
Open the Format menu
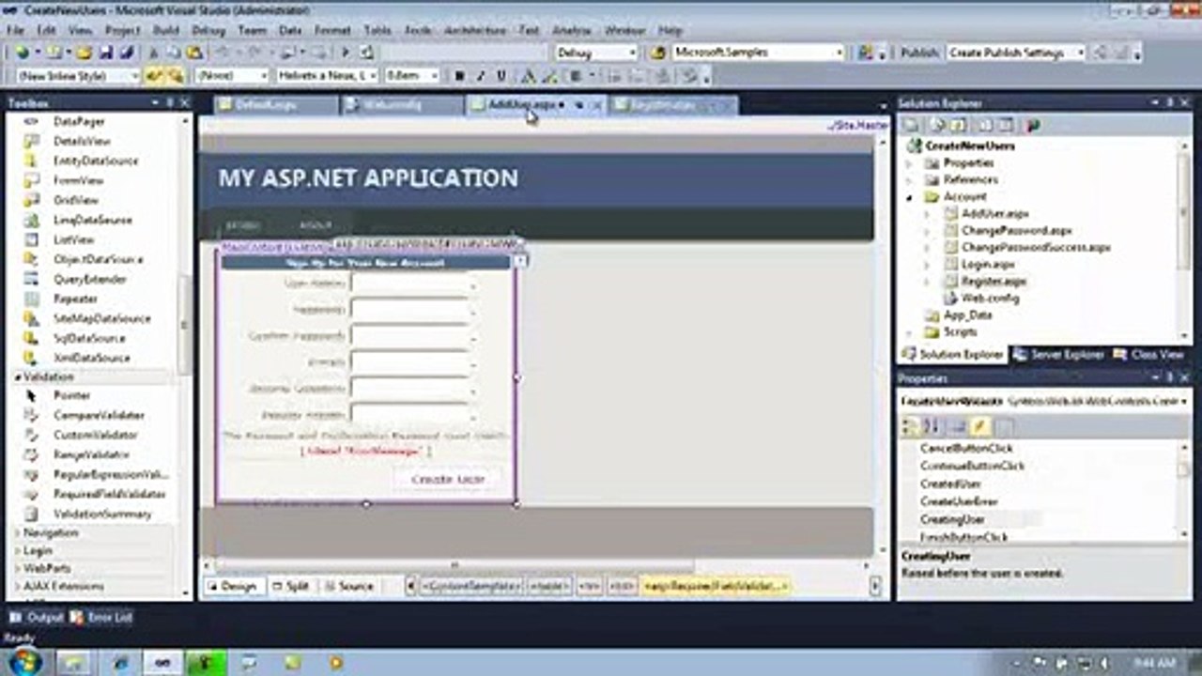pos(331,30)
